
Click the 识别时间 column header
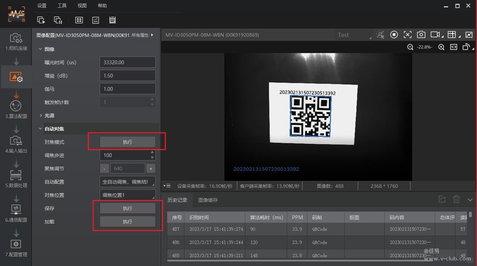point(215,217)
